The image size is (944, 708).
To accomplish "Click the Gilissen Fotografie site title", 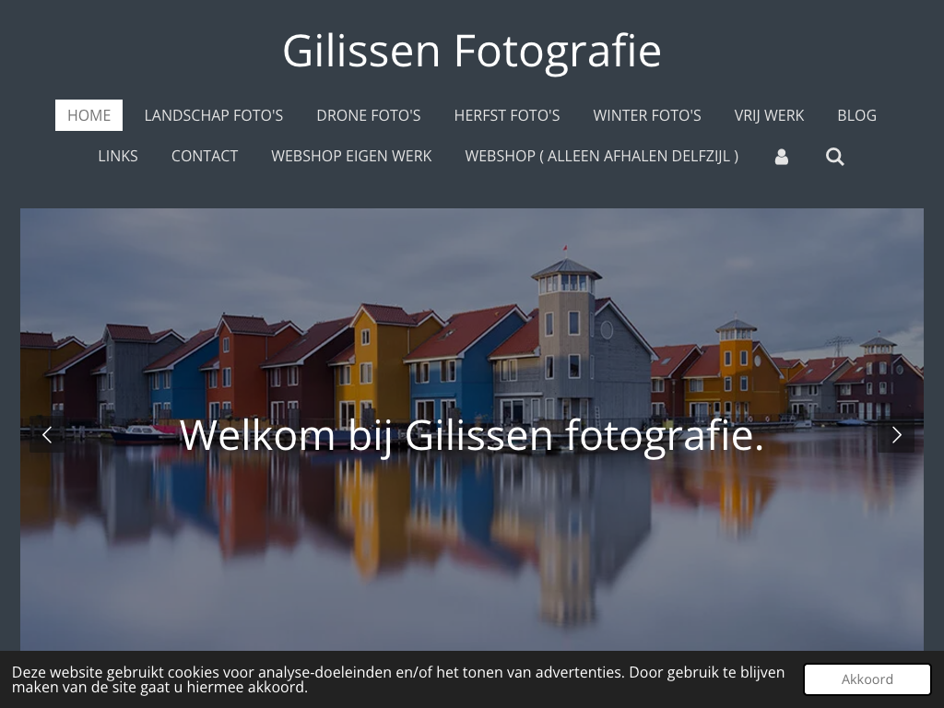I will tap(472, 51).
